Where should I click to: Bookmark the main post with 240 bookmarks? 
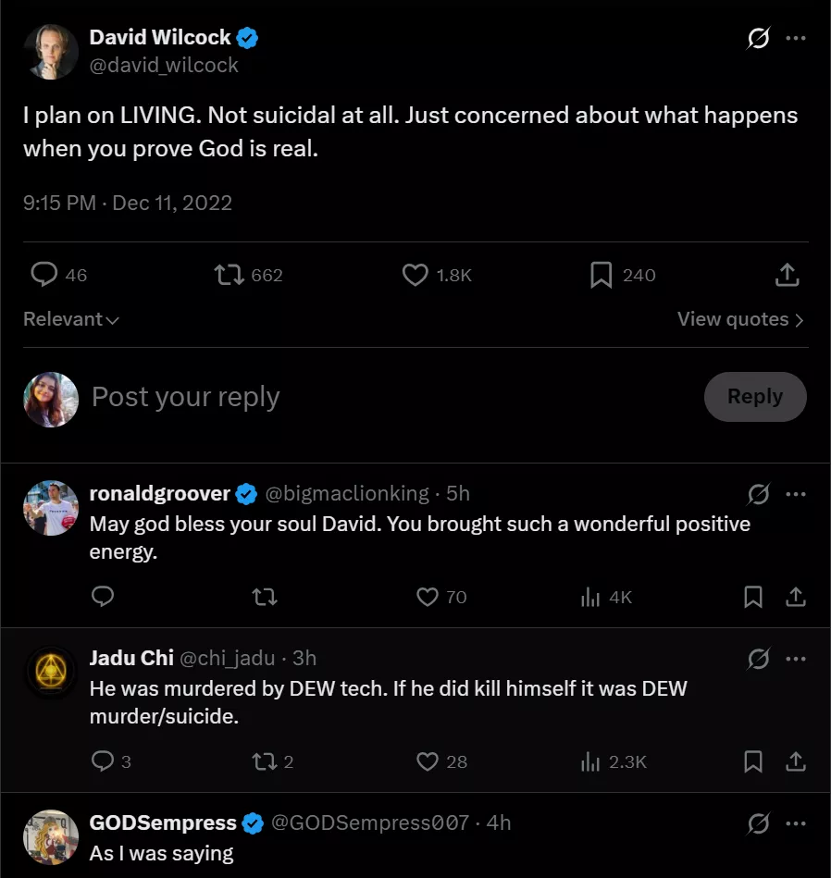602,275
